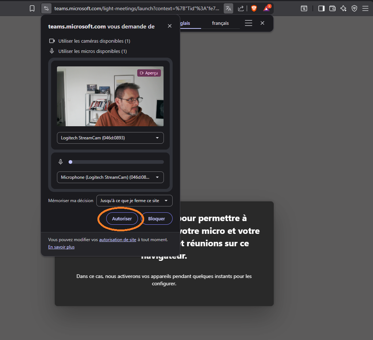Toggle the browser sidebar panel icon
Image resolution: width=373 pixels, height=340 pixels.
321,8
